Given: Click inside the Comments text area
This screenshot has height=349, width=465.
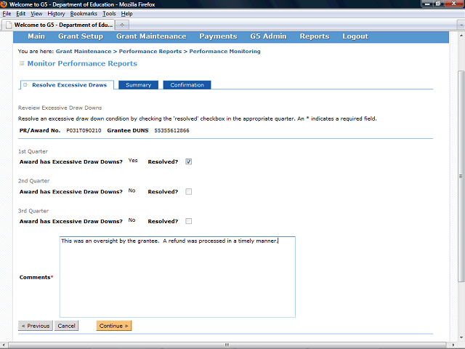Looking at the screenshot, I should coord(177,277).
